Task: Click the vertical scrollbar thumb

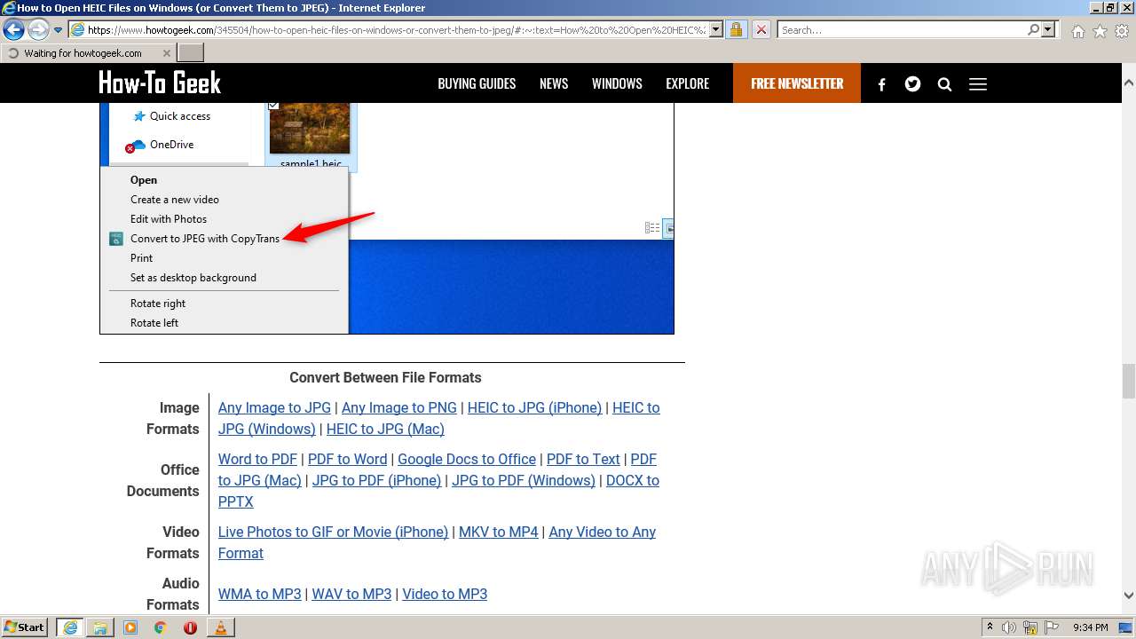Action: (1129, 381)
